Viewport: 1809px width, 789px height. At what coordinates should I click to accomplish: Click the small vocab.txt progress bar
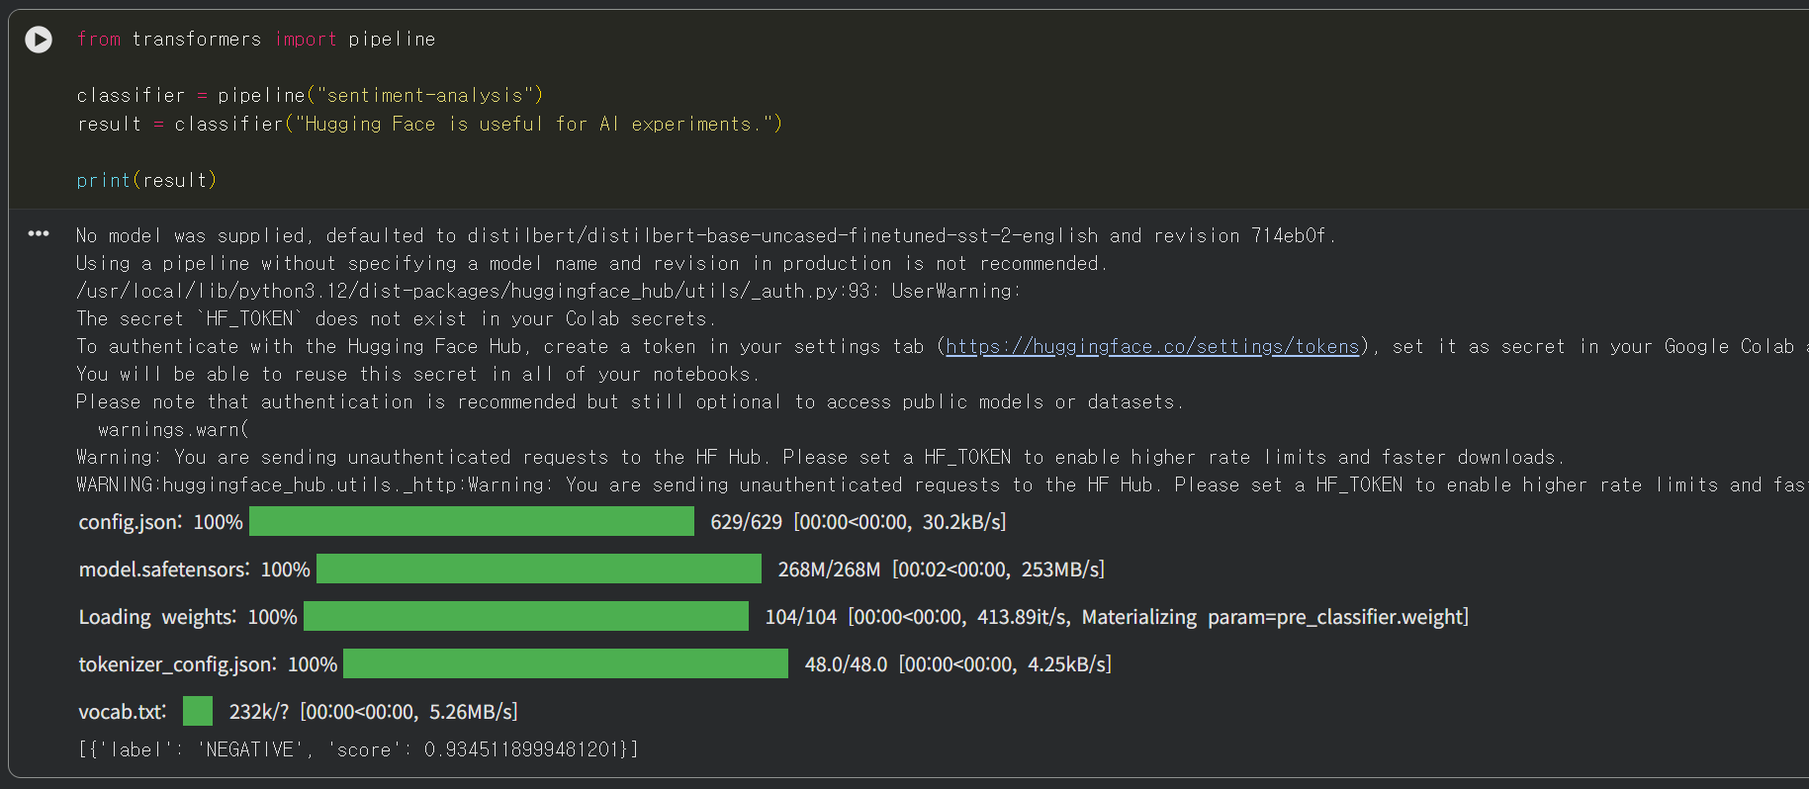coord(198,711)
